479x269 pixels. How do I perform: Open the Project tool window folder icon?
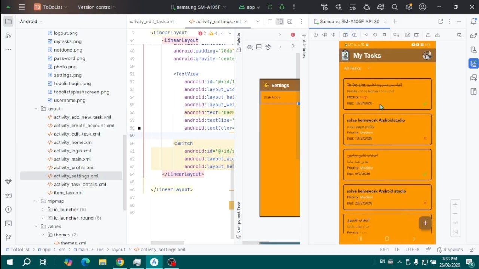pos(8,22)
